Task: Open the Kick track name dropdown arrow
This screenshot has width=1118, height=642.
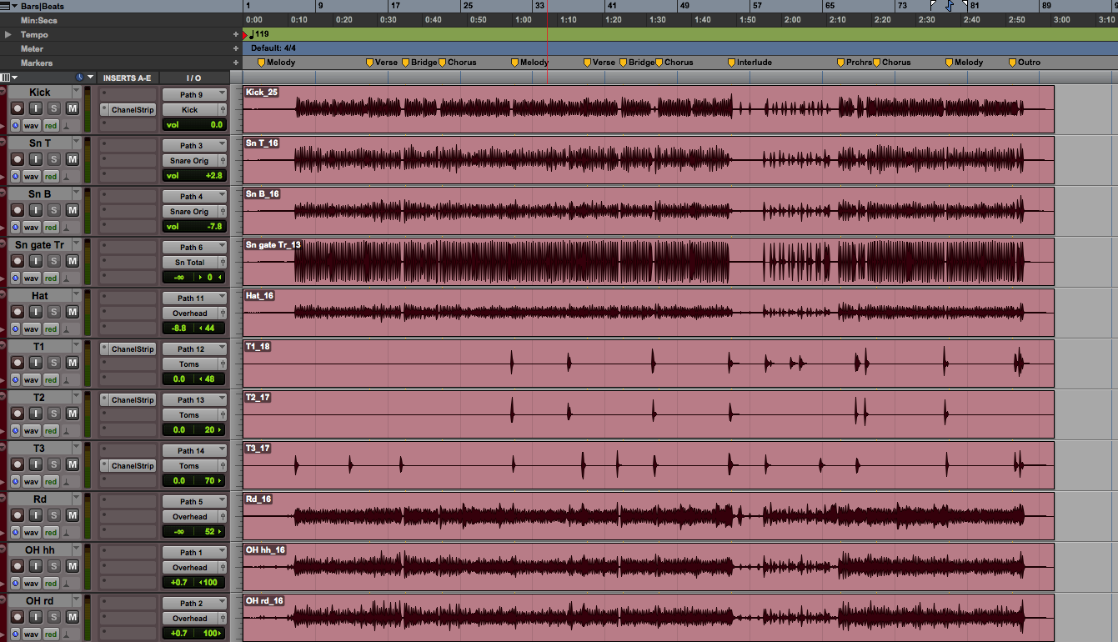Action: pyautogui.click(x=75, y=92)
